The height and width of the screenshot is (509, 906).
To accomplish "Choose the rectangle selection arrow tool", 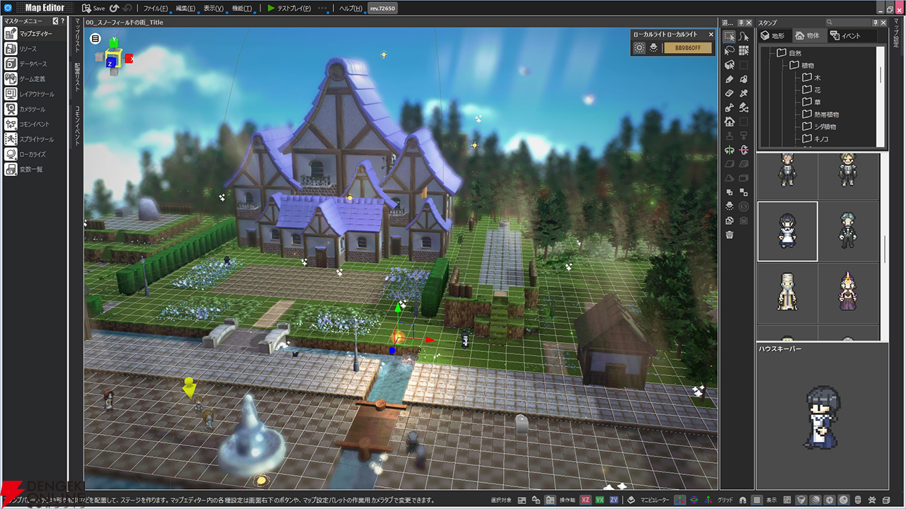I will pos(729,36).
